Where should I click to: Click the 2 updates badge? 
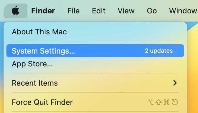[159, 51]
